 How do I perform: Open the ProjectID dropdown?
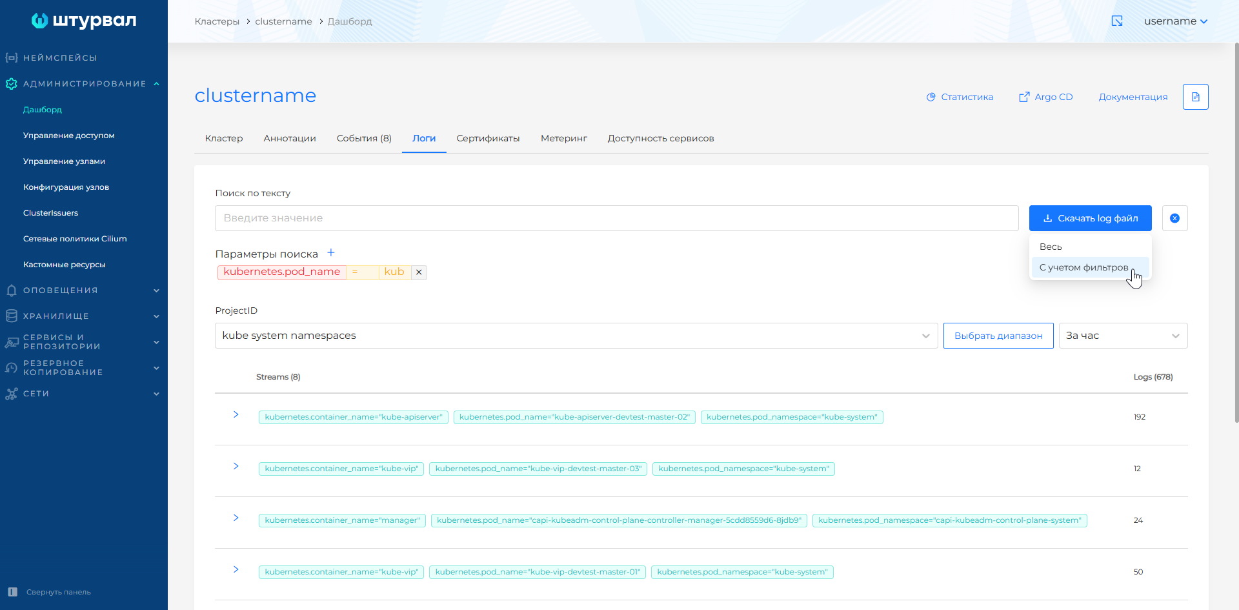576,336
